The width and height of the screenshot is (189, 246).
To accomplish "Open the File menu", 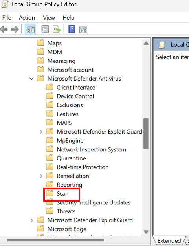I will (x=7, y=18).
